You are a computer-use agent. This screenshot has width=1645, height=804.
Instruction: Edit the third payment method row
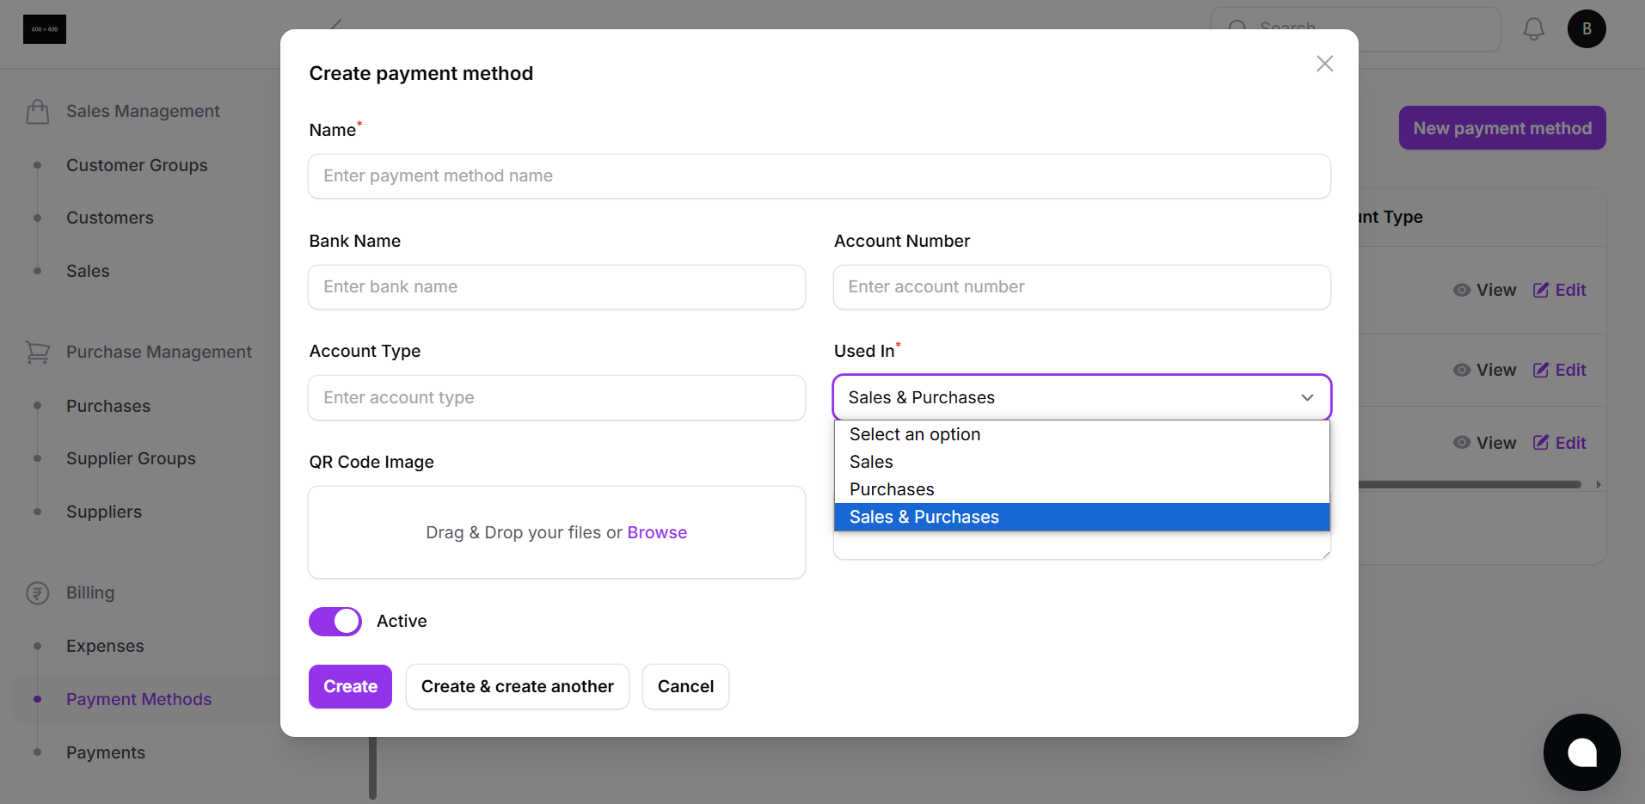point(1559,442)
